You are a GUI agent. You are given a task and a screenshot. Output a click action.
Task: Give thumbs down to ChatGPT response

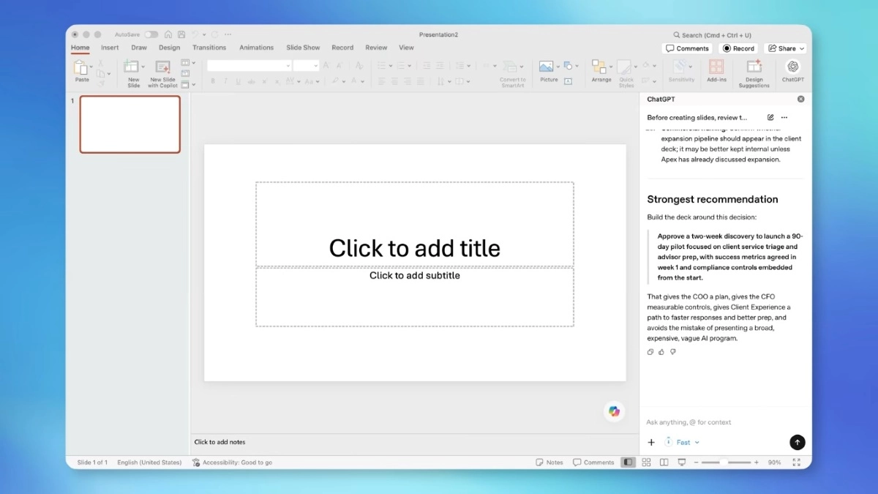pos(673,352)
